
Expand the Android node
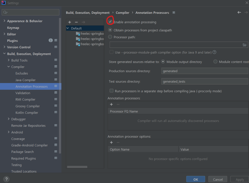[x=9, y=132]
